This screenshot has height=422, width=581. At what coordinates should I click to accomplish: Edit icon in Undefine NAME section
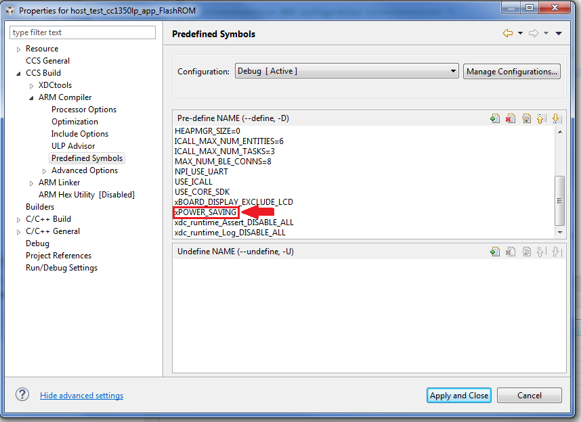click(x=526, y=252)
